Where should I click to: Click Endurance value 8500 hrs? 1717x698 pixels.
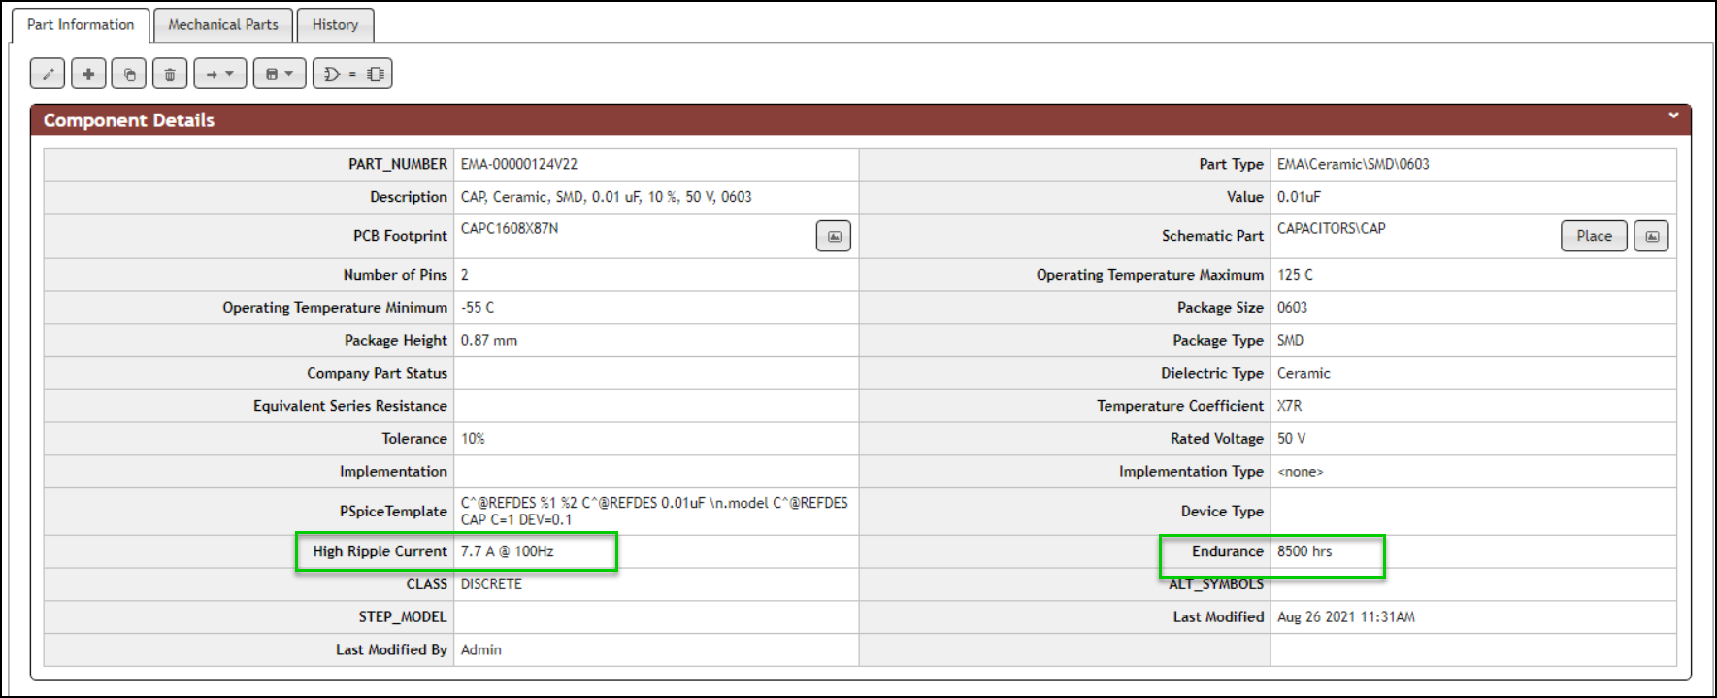(x=1304, y=551)
